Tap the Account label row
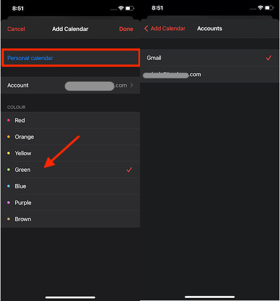 (x=71, y=85)
